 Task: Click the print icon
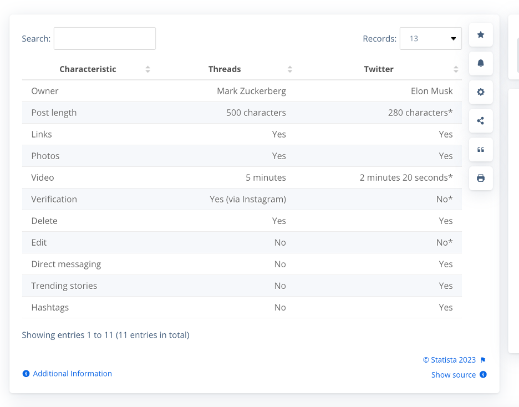(481, 179)
